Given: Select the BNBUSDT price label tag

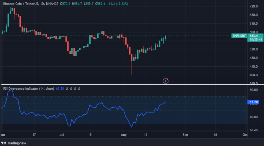Looking at the screenshot, I should [x=239, y=36].
